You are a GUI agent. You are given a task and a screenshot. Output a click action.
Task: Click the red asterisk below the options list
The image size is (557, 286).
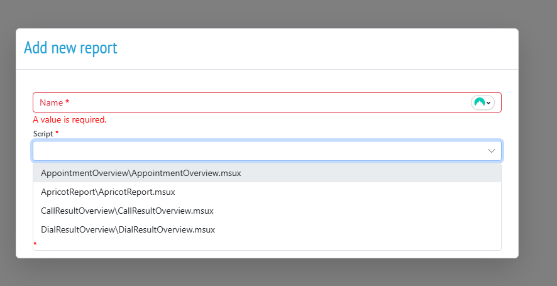point(35,245)
